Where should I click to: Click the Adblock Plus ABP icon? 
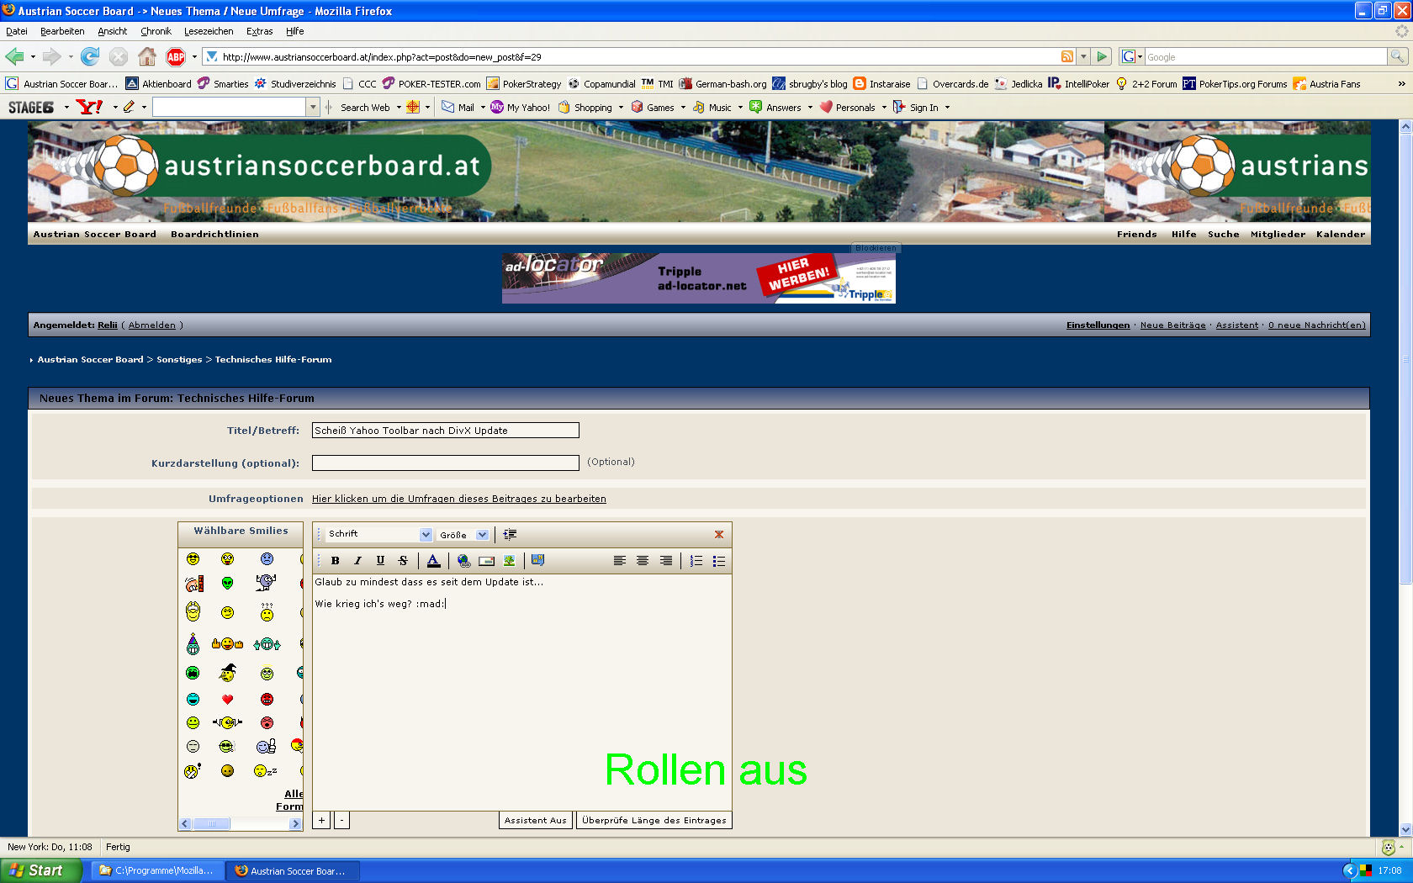pos(176,56)
